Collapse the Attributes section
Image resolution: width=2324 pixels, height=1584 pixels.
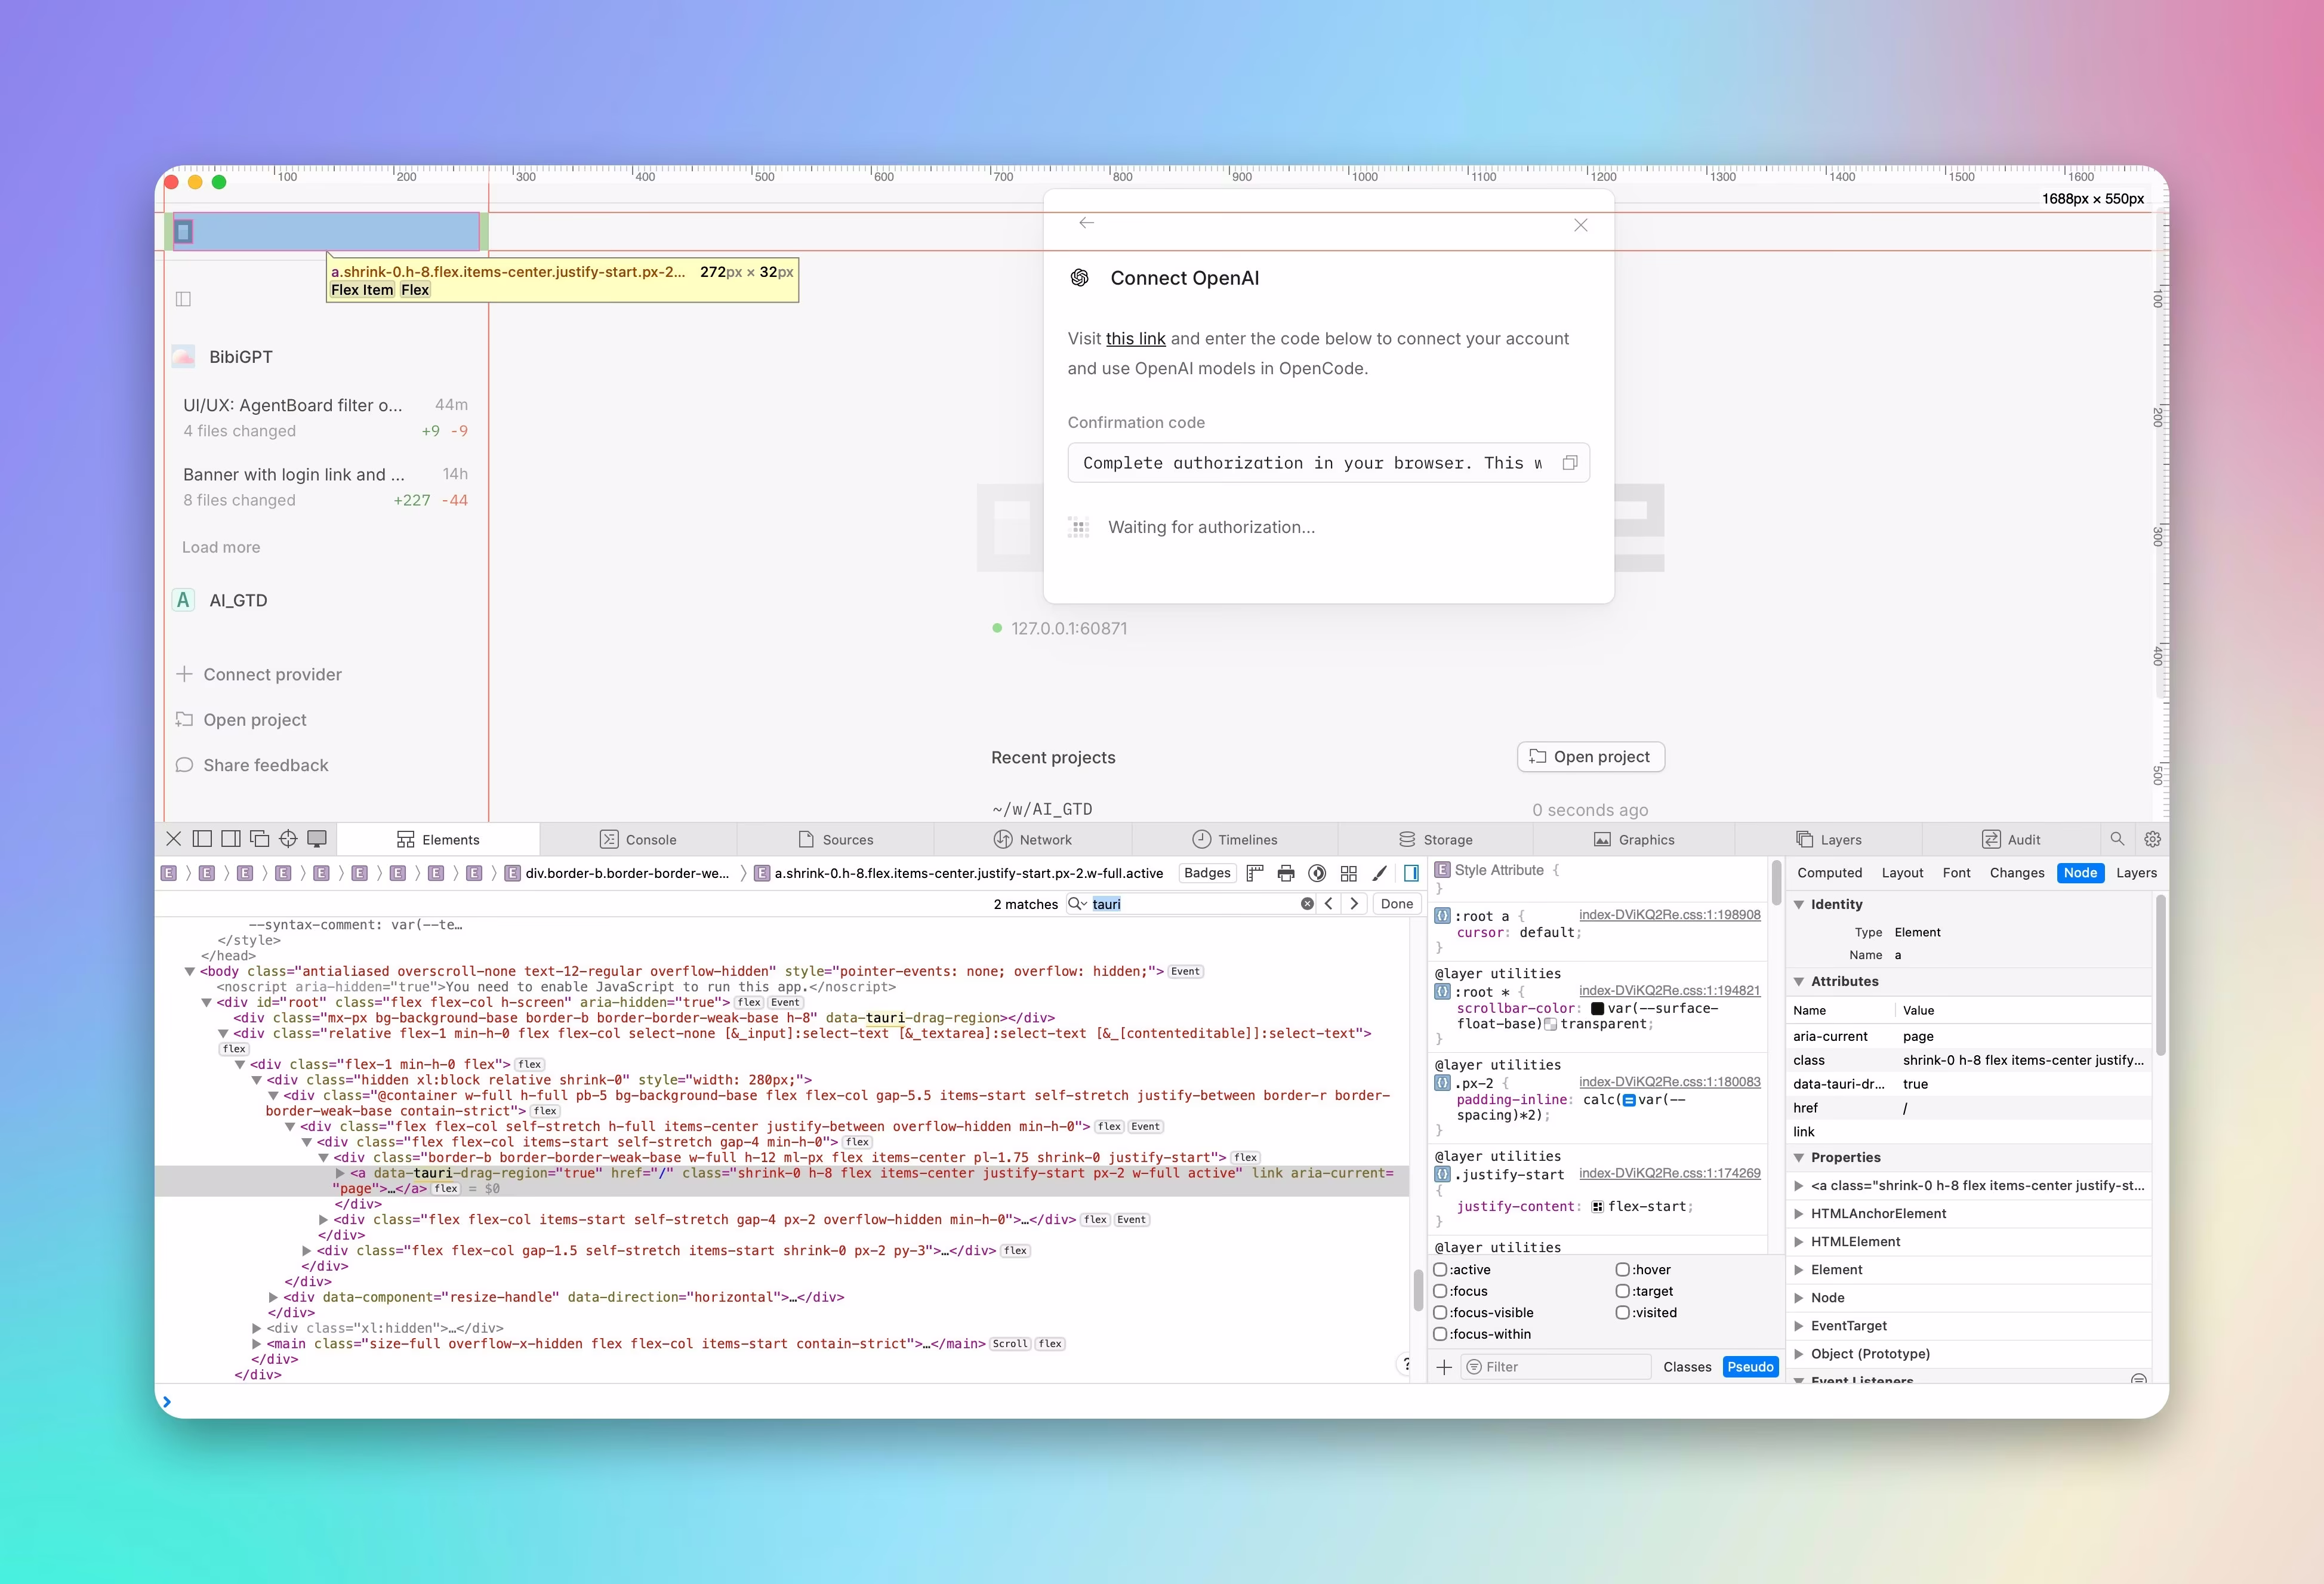click(x=1799, y=981)
